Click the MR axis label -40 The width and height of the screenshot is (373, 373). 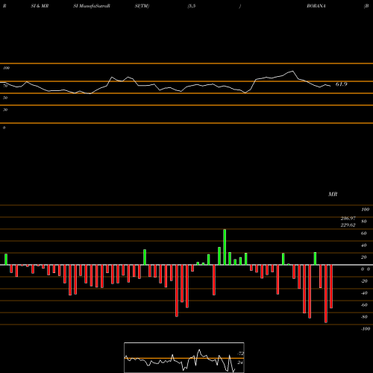364,293
